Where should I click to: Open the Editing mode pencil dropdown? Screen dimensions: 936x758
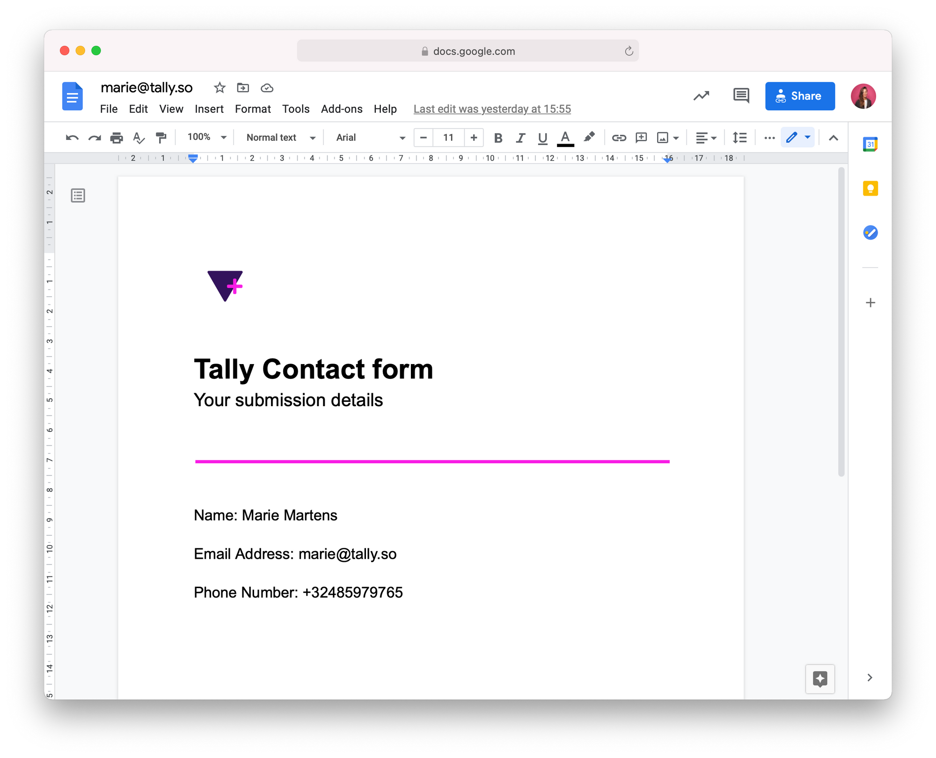798,138
